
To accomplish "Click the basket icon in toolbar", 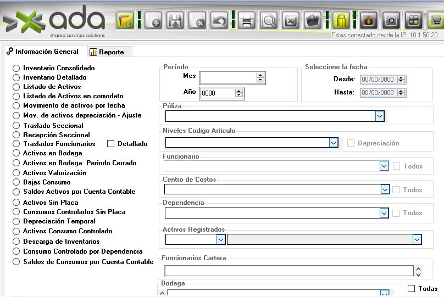I will pyautogui.click(x=313, y=20).
